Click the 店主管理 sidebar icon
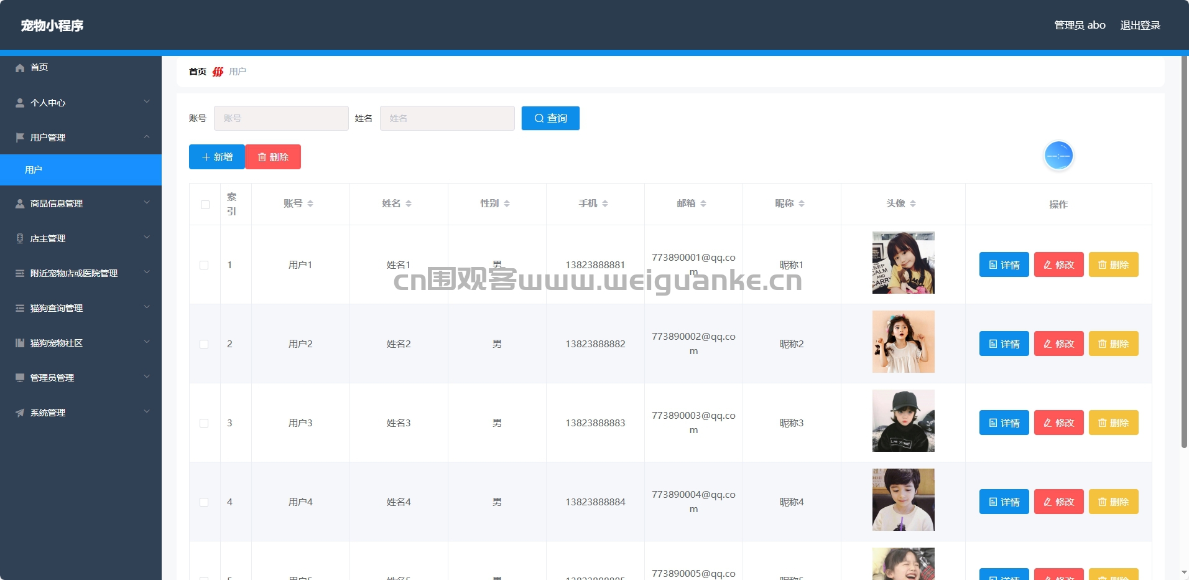 click(x=20, y=238)
